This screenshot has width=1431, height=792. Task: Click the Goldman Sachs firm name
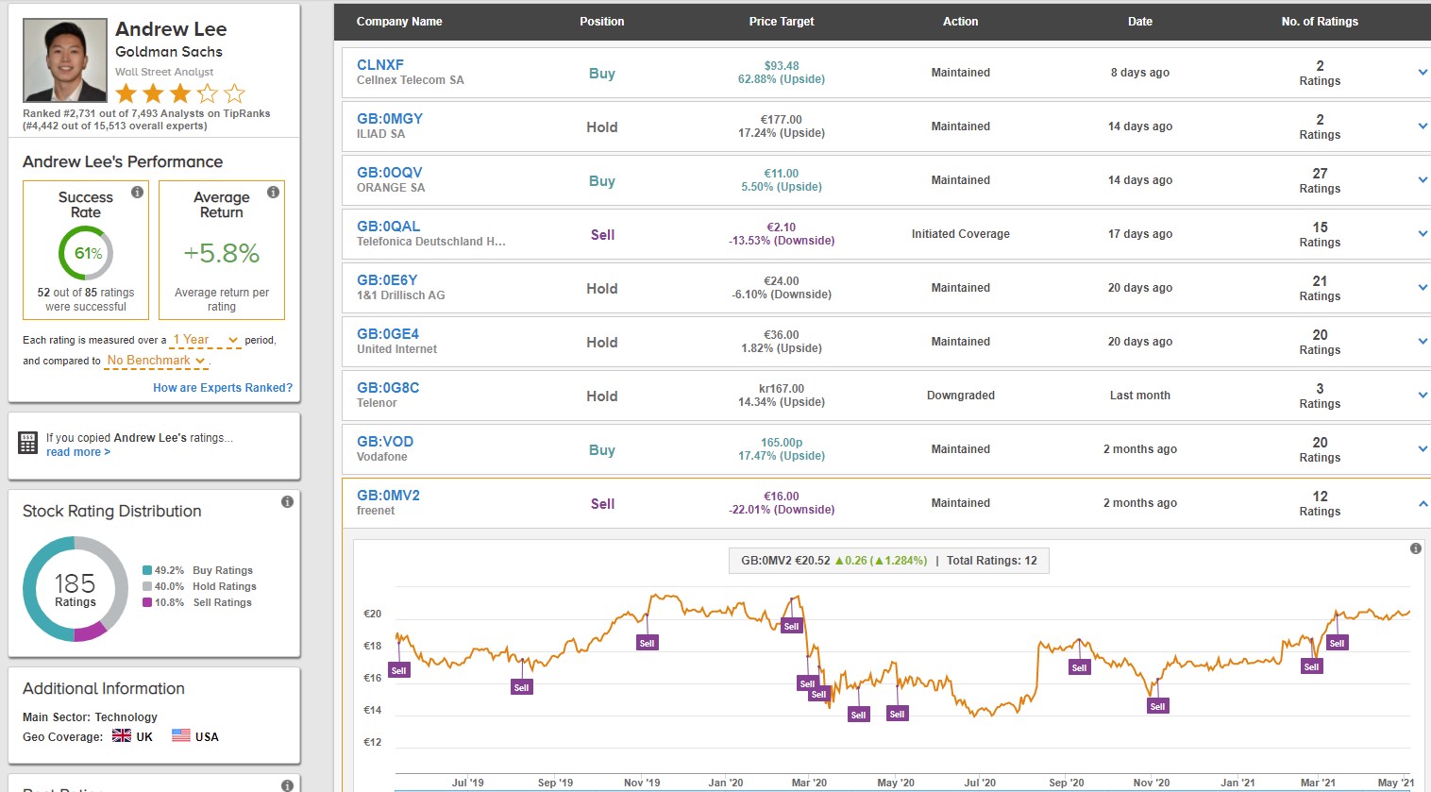[x=169, y=52]
